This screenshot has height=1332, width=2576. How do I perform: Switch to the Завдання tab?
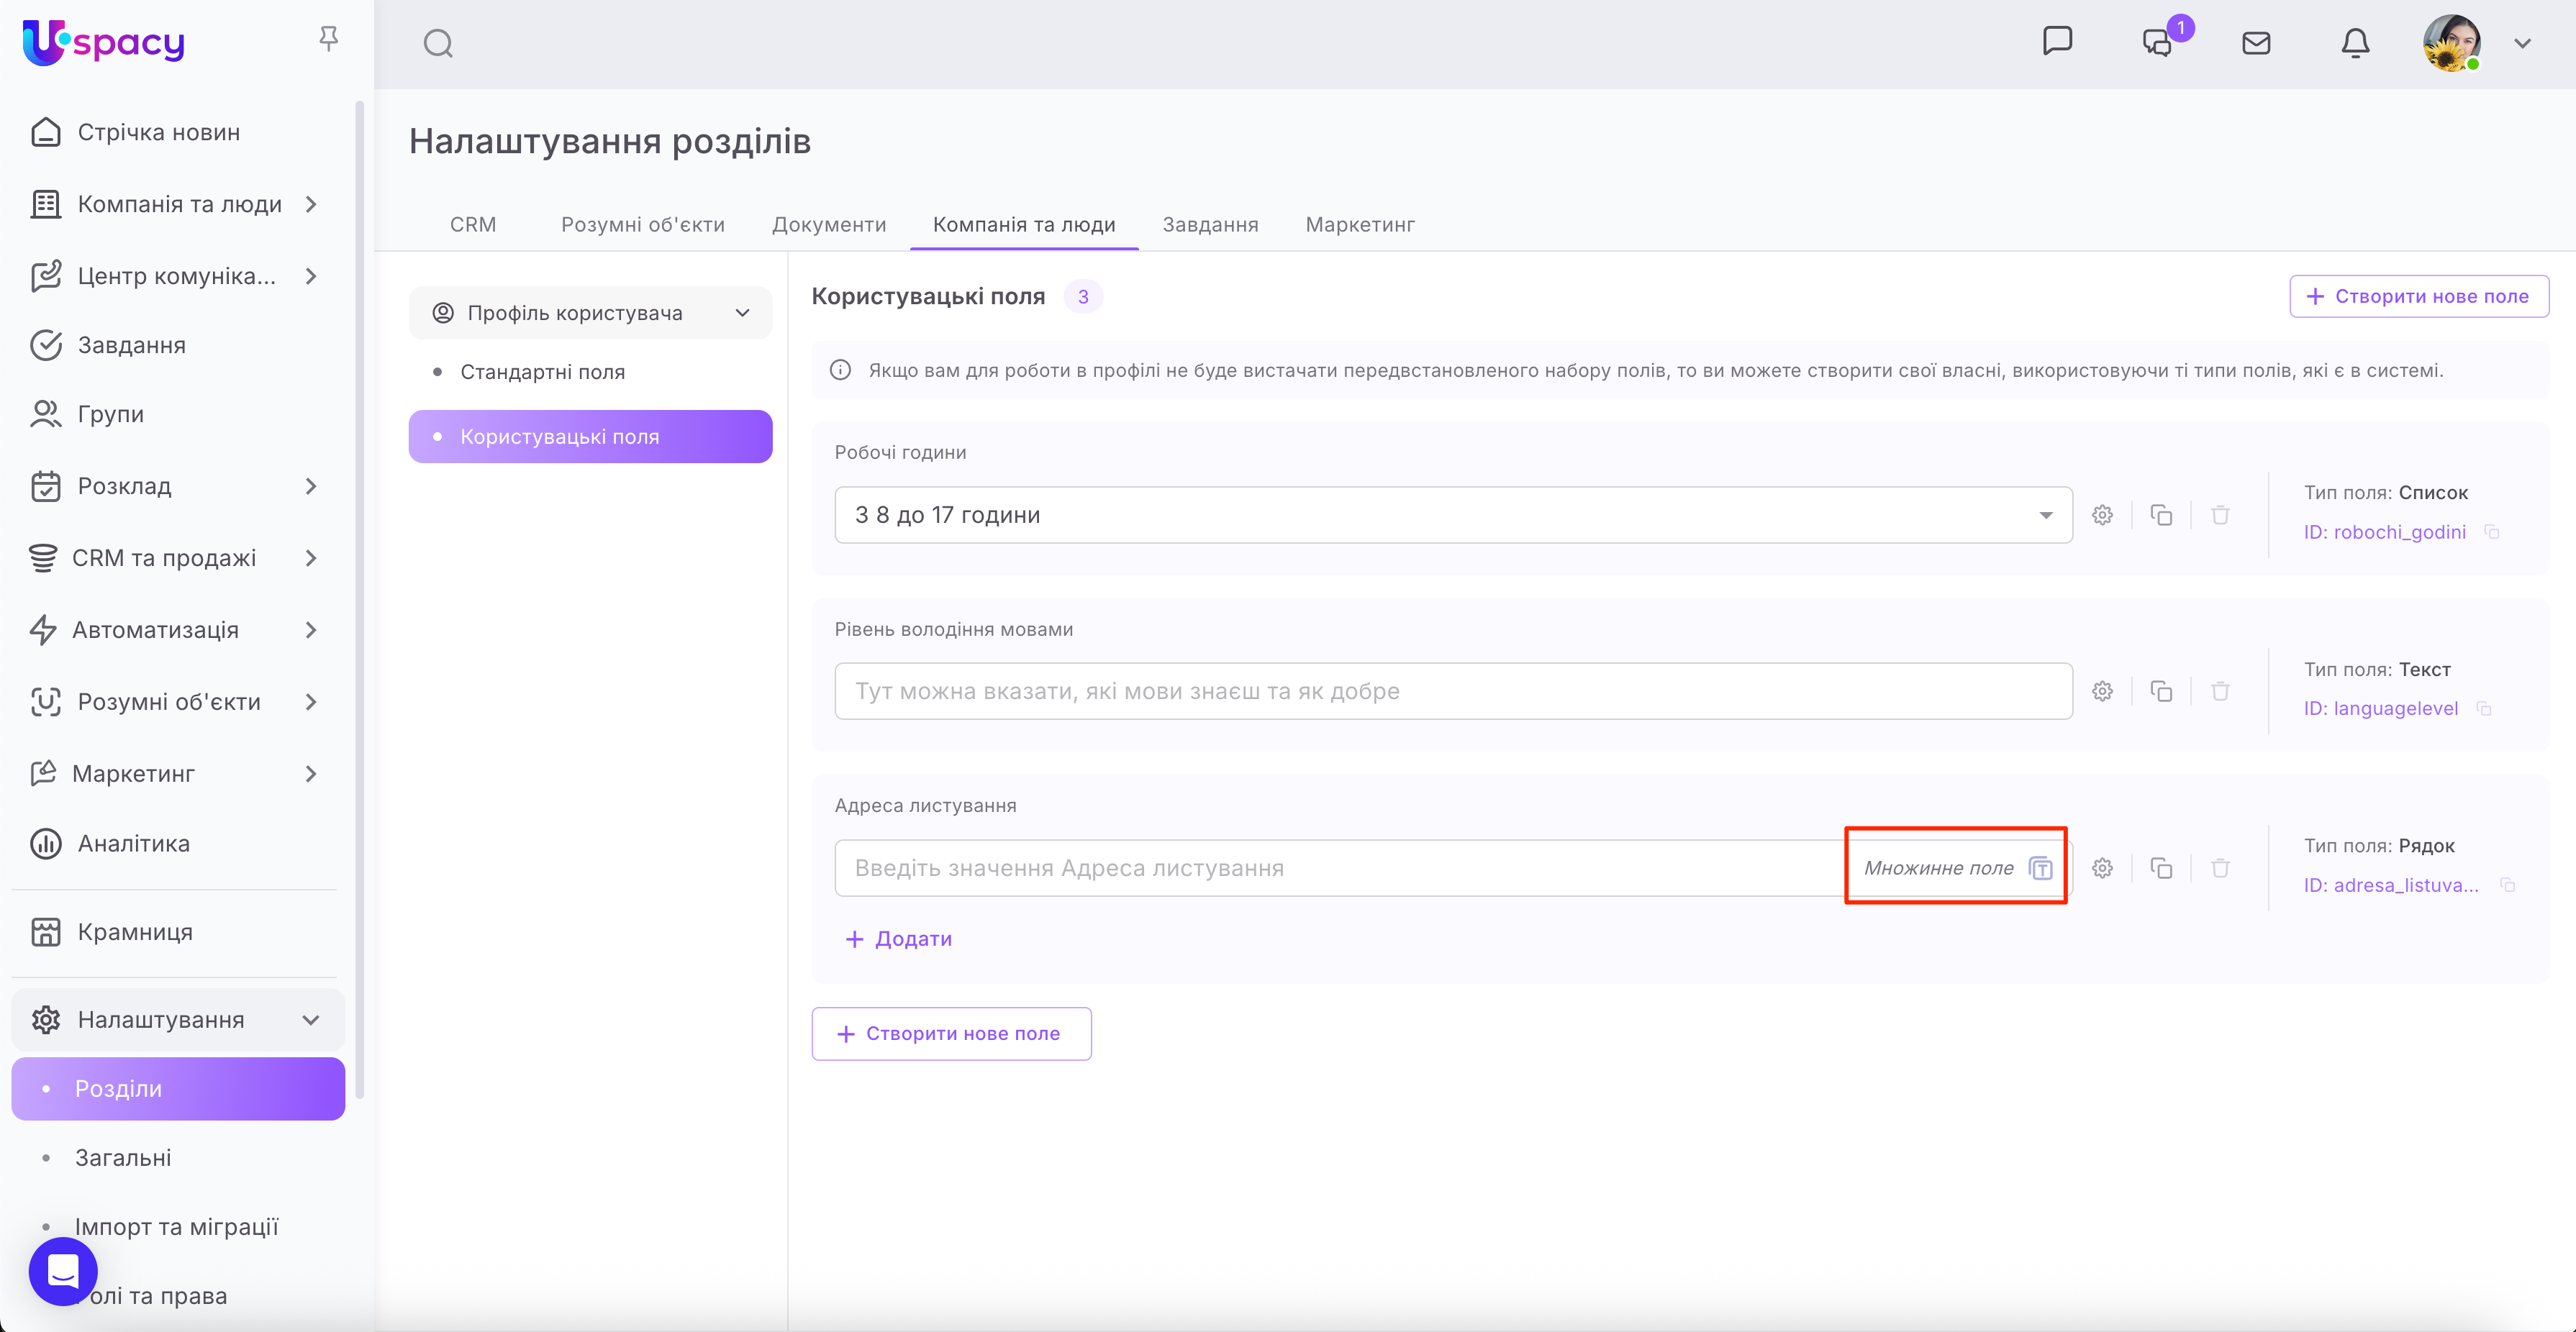coord(1209,225)
